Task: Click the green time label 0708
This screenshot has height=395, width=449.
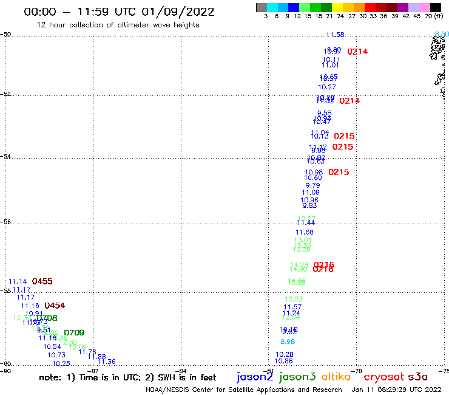Action: [47, 318]
